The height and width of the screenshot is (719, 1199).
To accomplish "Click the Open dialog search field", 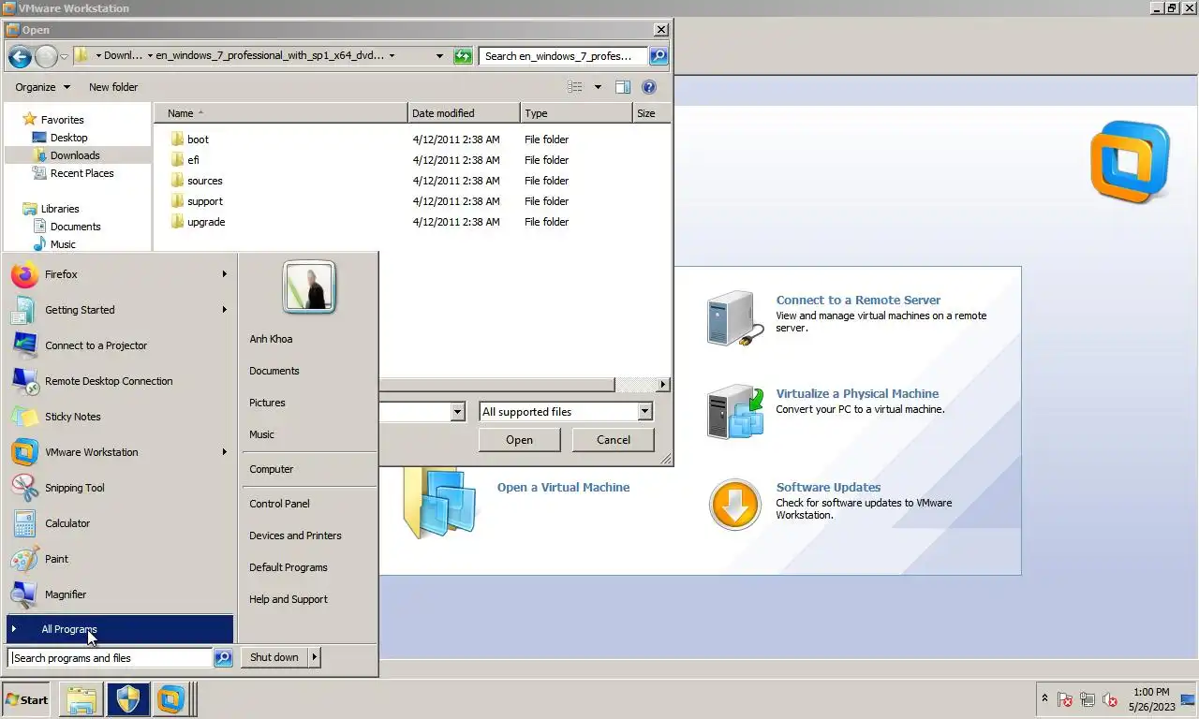I will point(563,56).
